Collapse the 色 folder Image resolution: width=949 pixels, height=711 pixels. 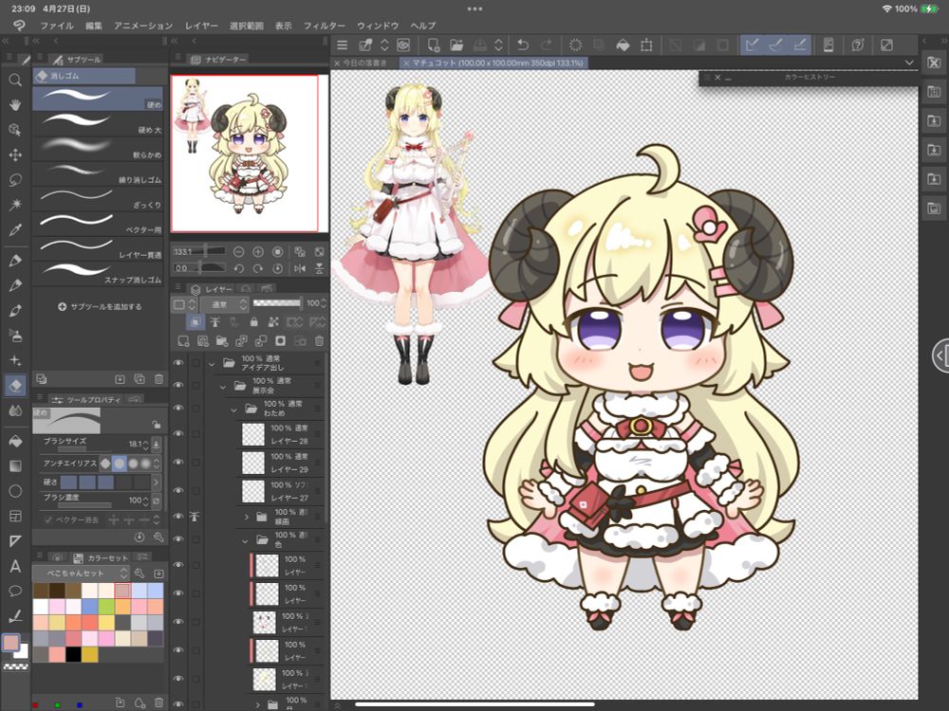[245, 540]
